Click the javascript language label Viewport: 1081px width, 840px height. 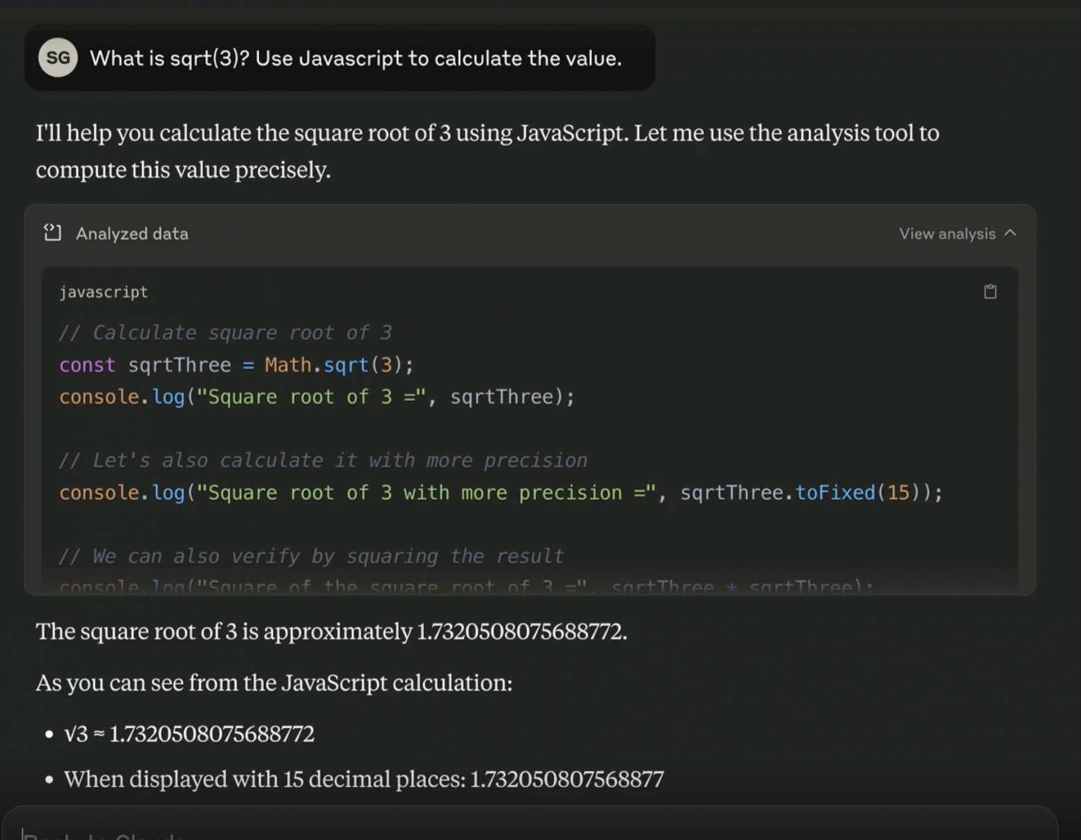click(x=103, y=292)
